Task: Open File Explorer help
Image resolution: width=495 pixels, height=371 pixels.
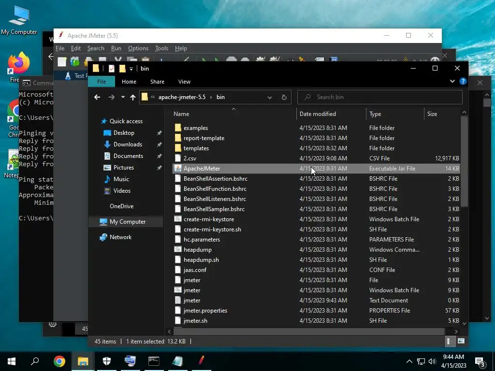Action: point(463,81)
